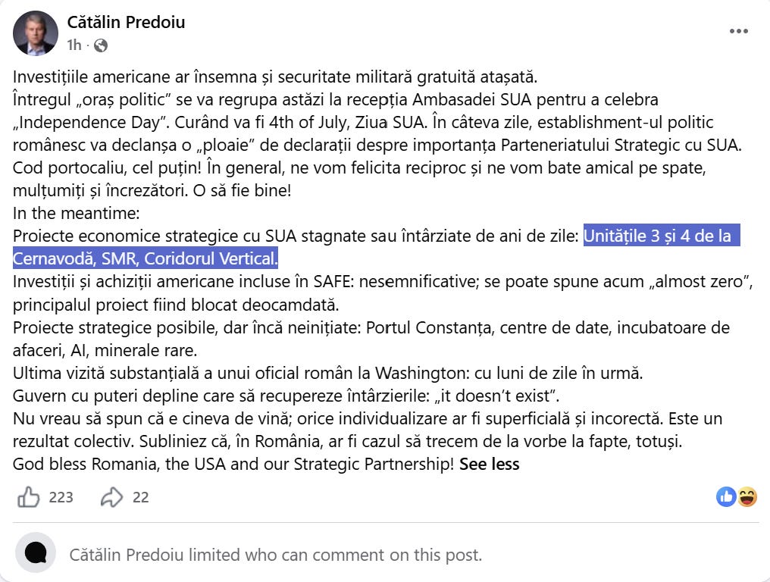The image size is (770, 582).
Task: Click the black comment avatar icon
Action: [x=36, y=553]
